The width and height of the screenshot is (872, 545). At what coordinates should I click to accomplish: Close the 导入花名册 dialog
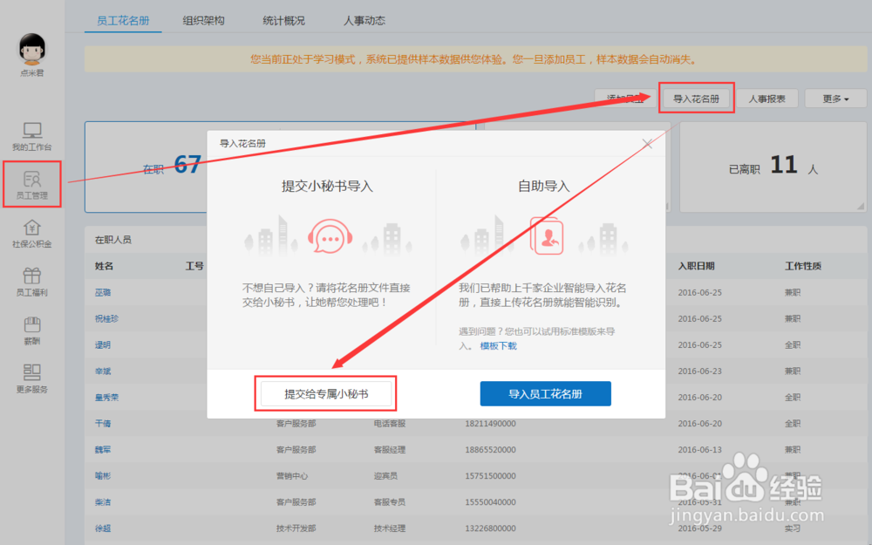click(x=647, y=143)
